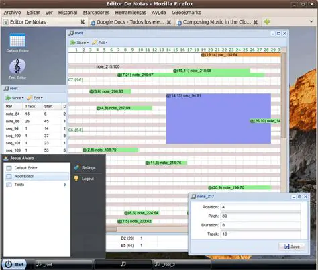Click the note_14 bar at track 26

coord(265,121)
